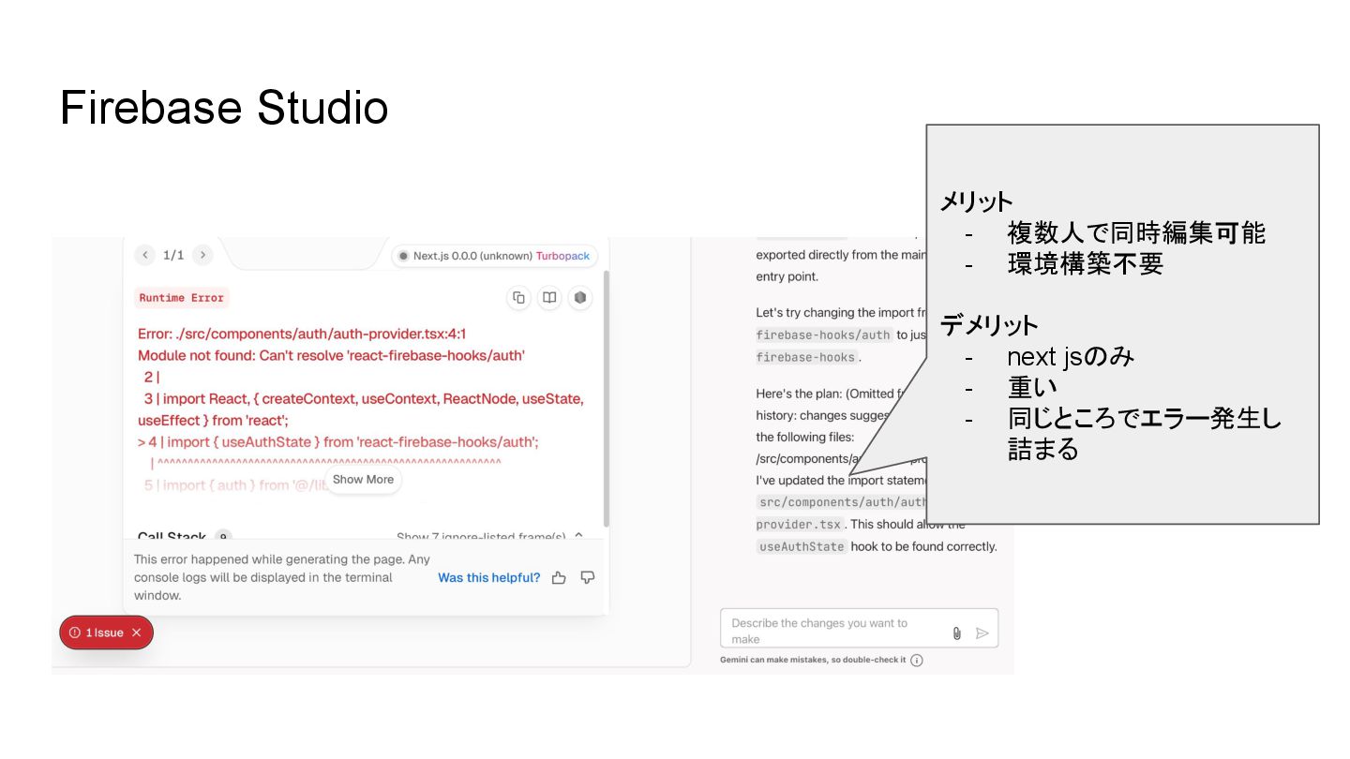Click the 1/1 error counter
1350x759 pixels.
[x=173, y=255]
